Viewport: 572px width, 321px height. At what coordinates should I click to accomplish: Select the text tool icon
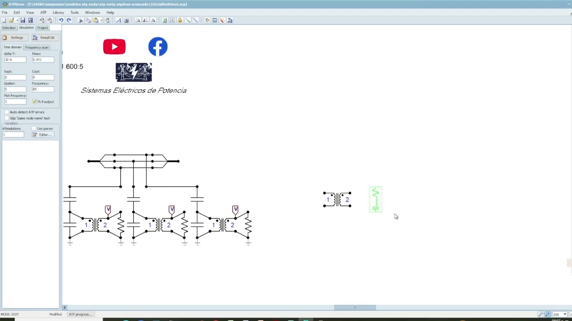click(118, 20)
